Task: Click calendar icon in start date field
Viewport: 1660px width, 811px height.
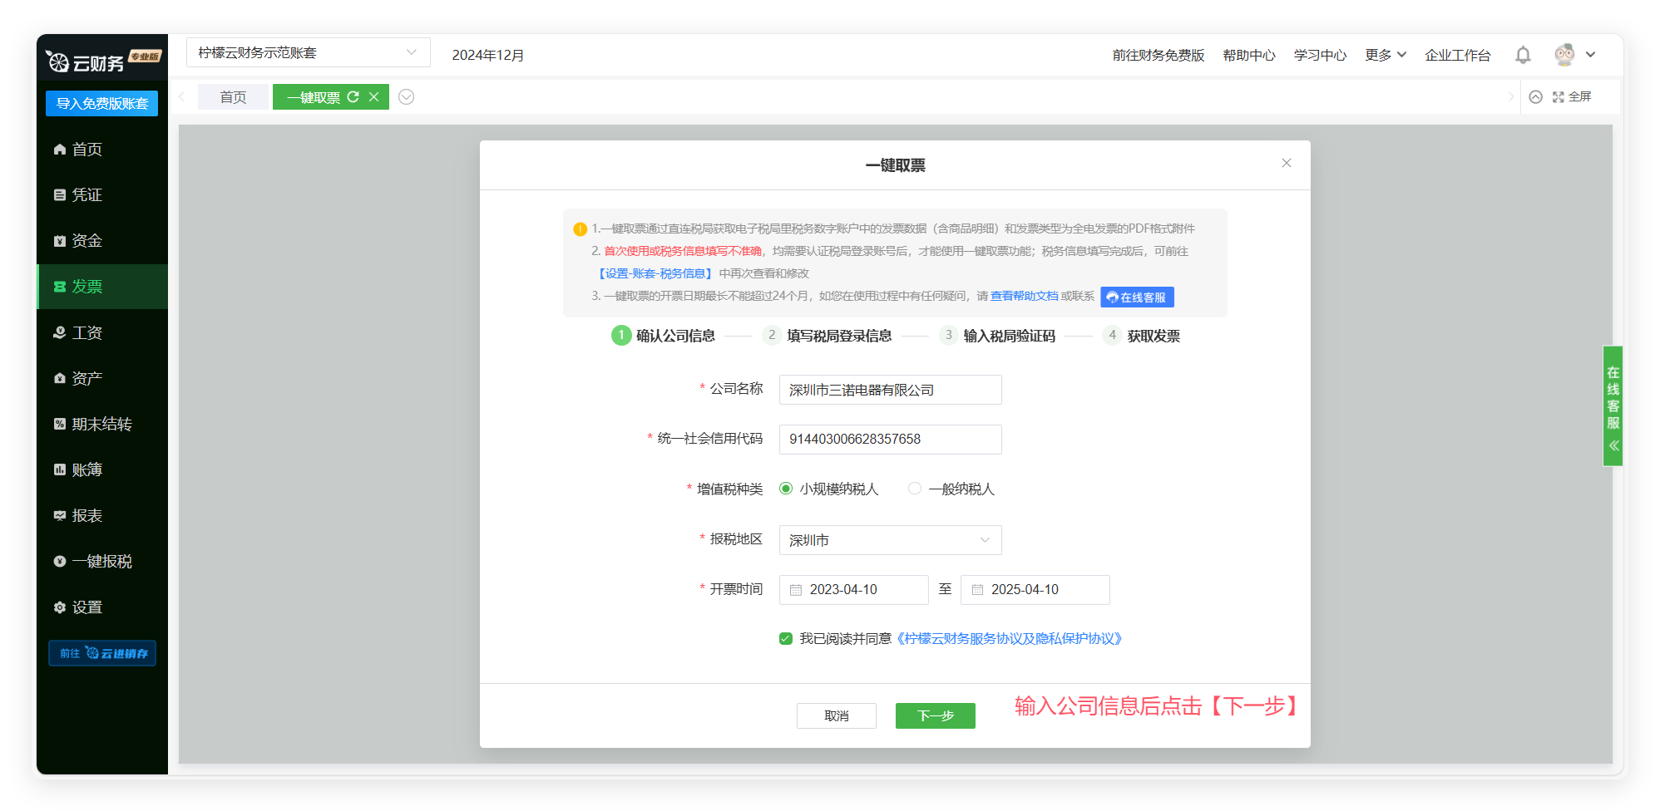Action: [x=796, y=590]
